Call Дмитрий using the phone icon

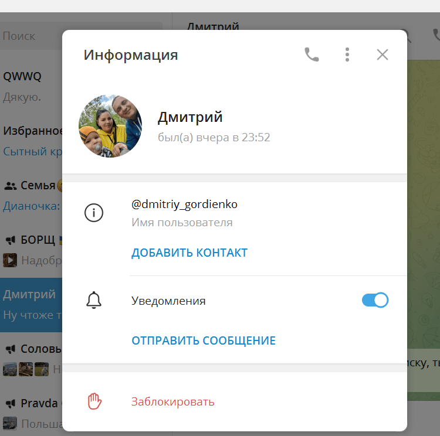pos(312,54)
